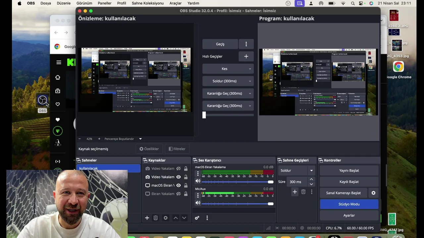Click home icon in background browser sidebar
Image resolution: width=424 pixels, height=238 pixels.
coord(58,77)
